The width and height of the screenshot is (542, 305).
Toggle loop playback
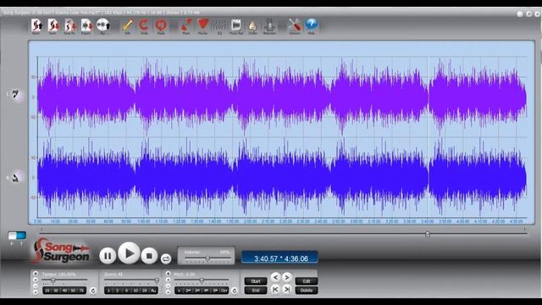(166, 258)
